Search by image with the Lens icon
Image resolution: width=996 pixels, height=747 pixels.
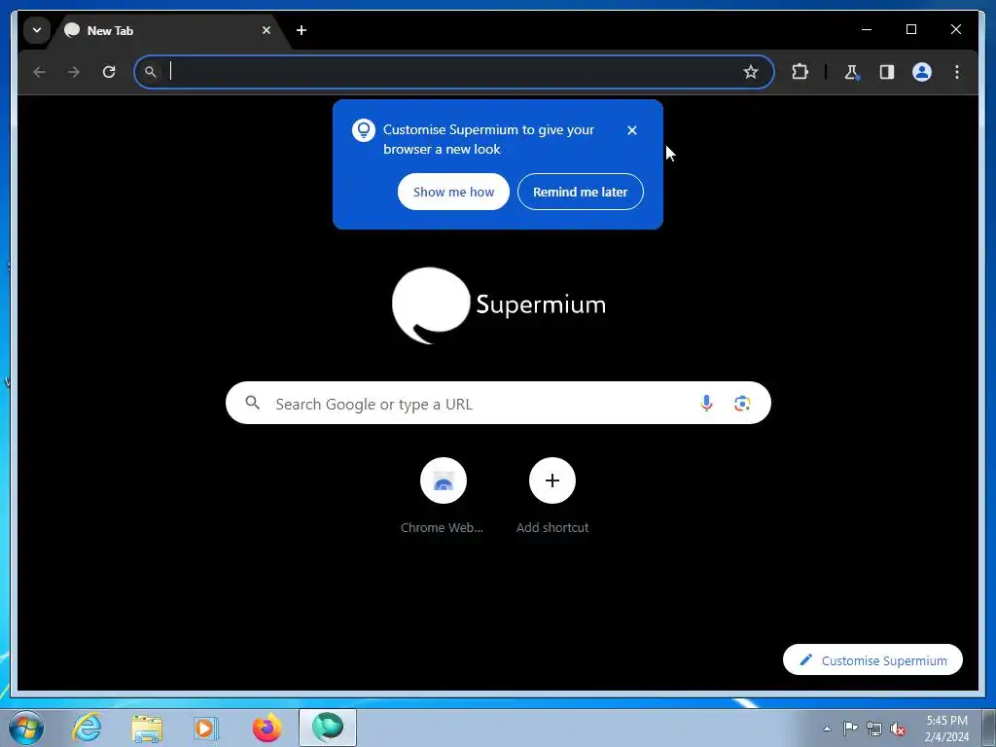[742, 403]
